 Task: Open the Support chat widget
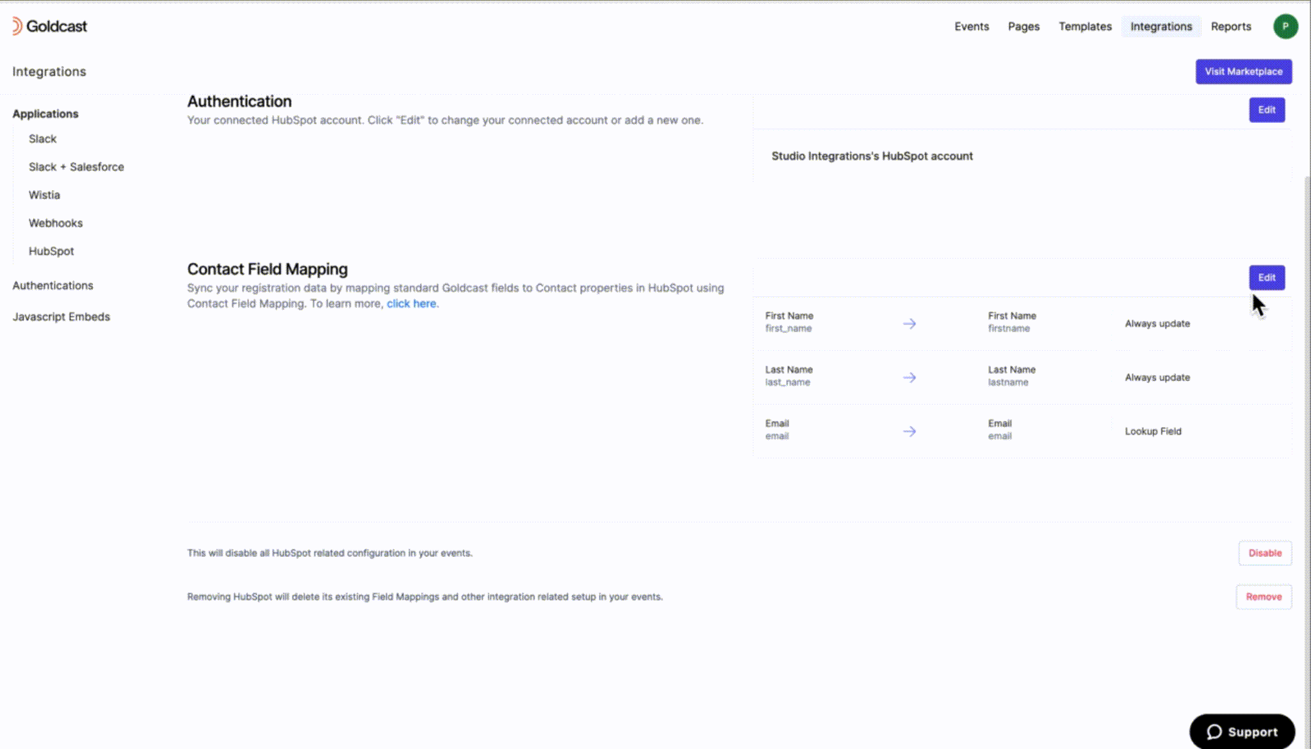pyautogui.click(x=1242, y=732)
